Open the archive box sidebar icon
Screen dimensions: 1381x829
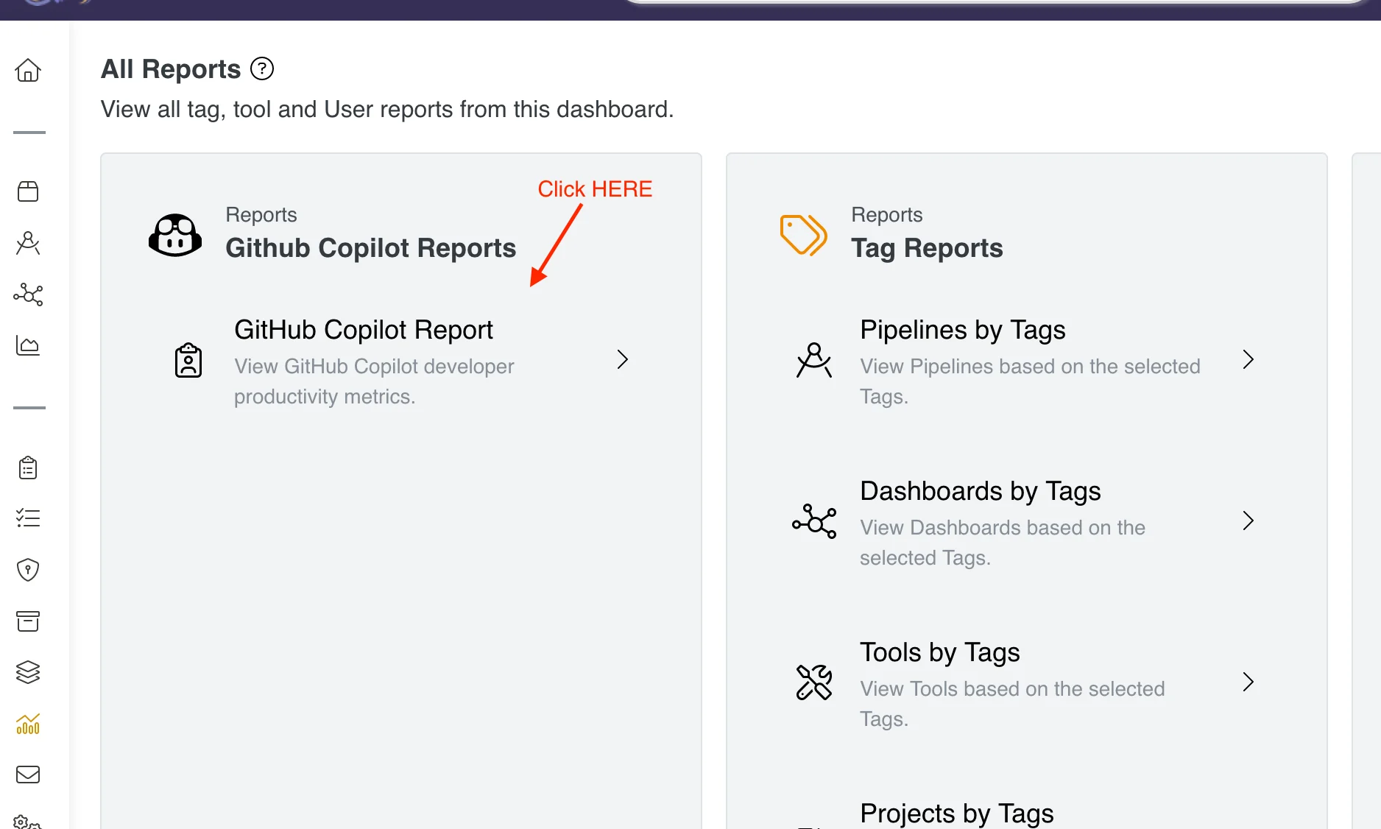tap(28, 621)
